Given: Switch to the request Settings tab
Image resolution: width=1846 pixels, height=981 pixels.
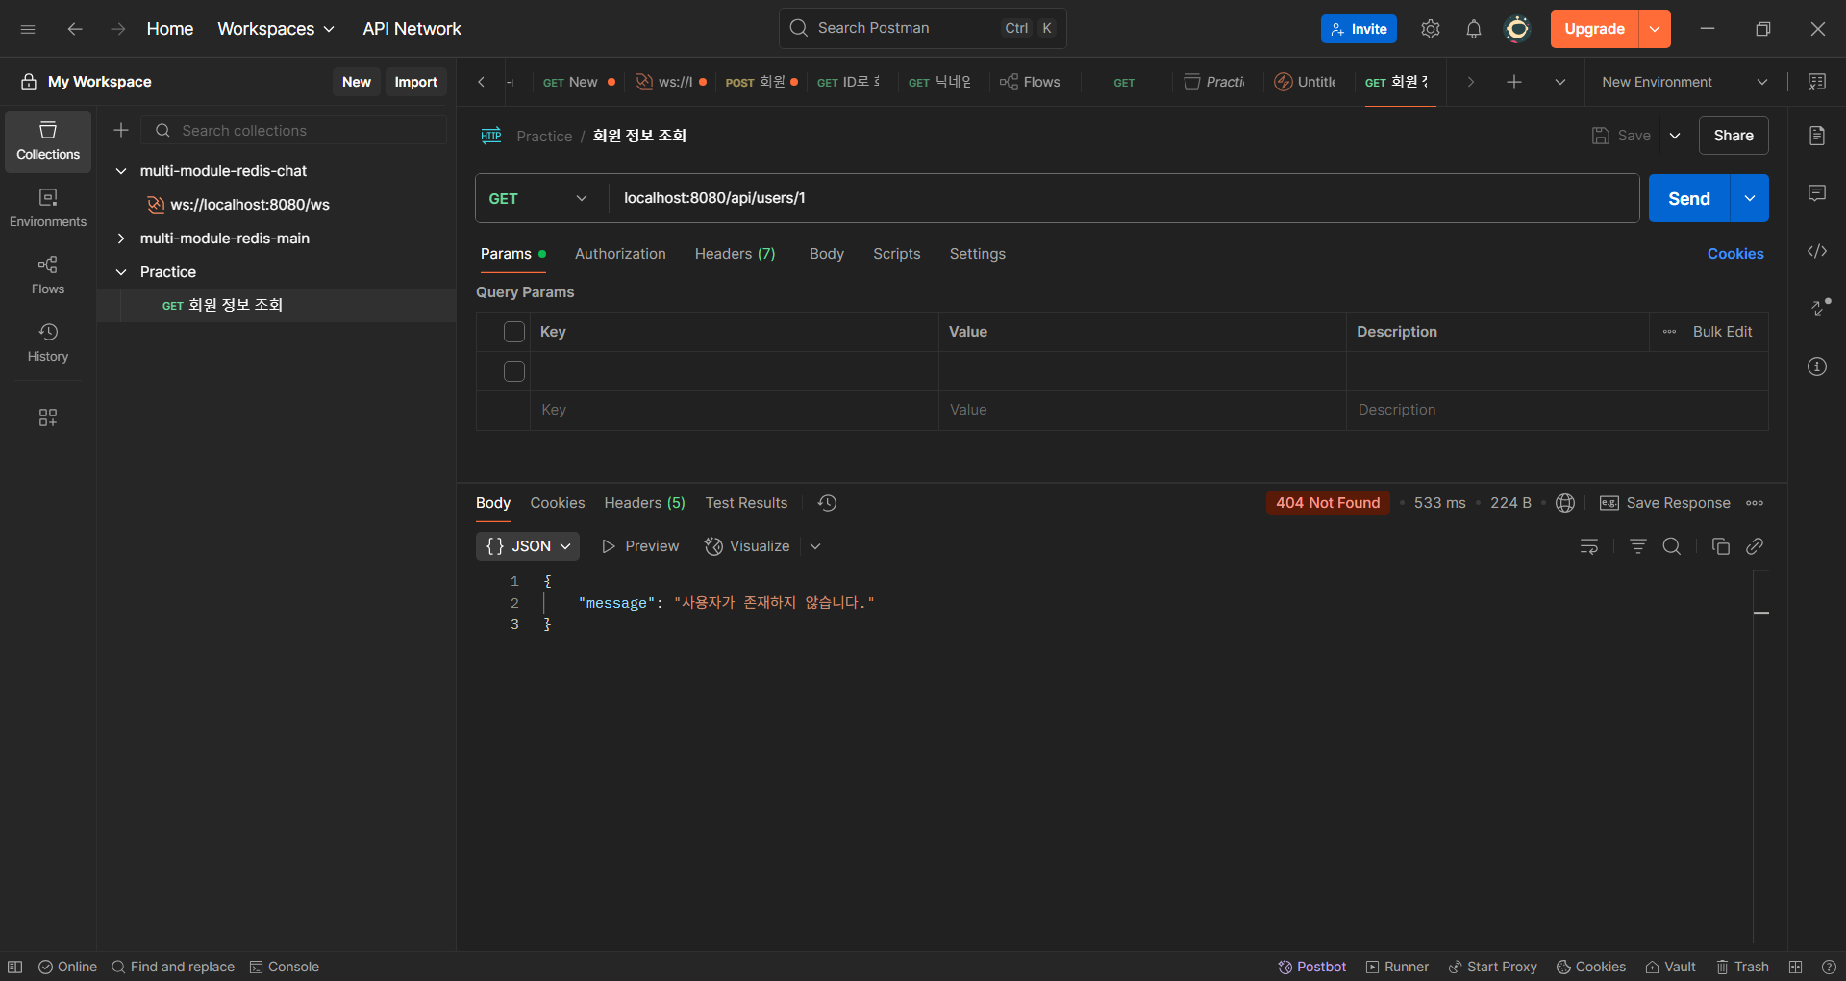Looking at the screenshot, I should [x=978, y=254].
